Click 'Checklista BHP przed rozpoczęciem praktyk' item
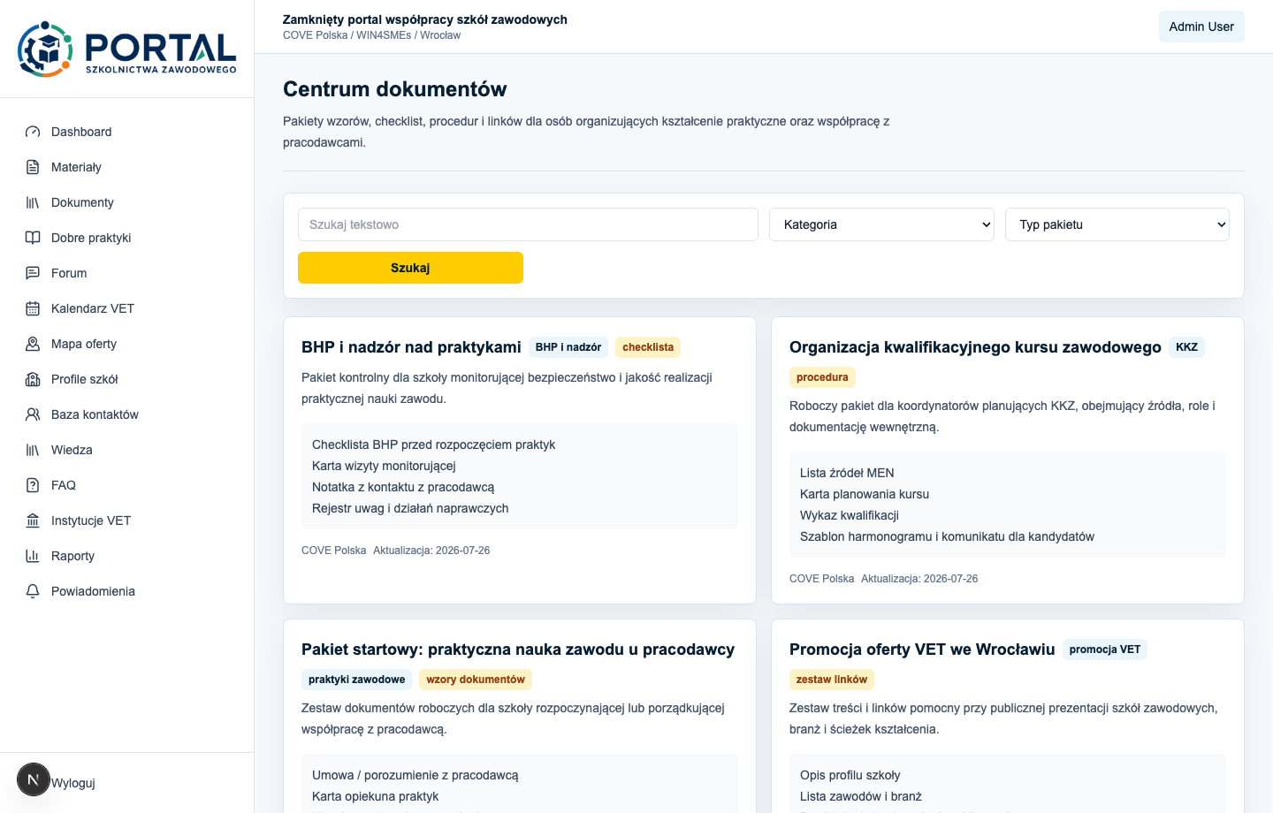 [x=433, y=444]
